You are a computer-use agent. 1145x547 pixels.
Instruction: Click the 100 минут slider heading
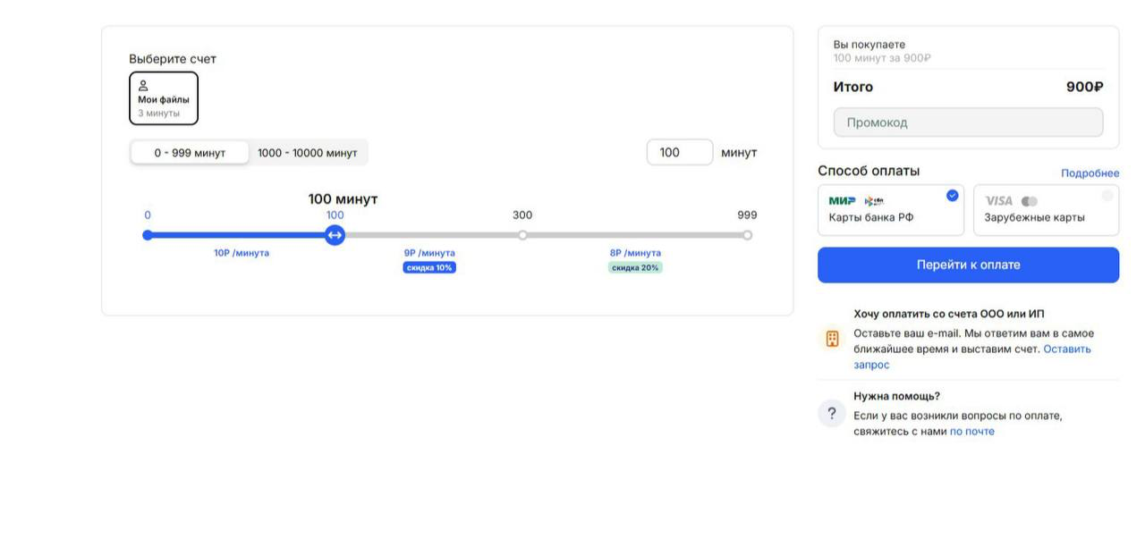pyautogui.click(x=343, y=199)
